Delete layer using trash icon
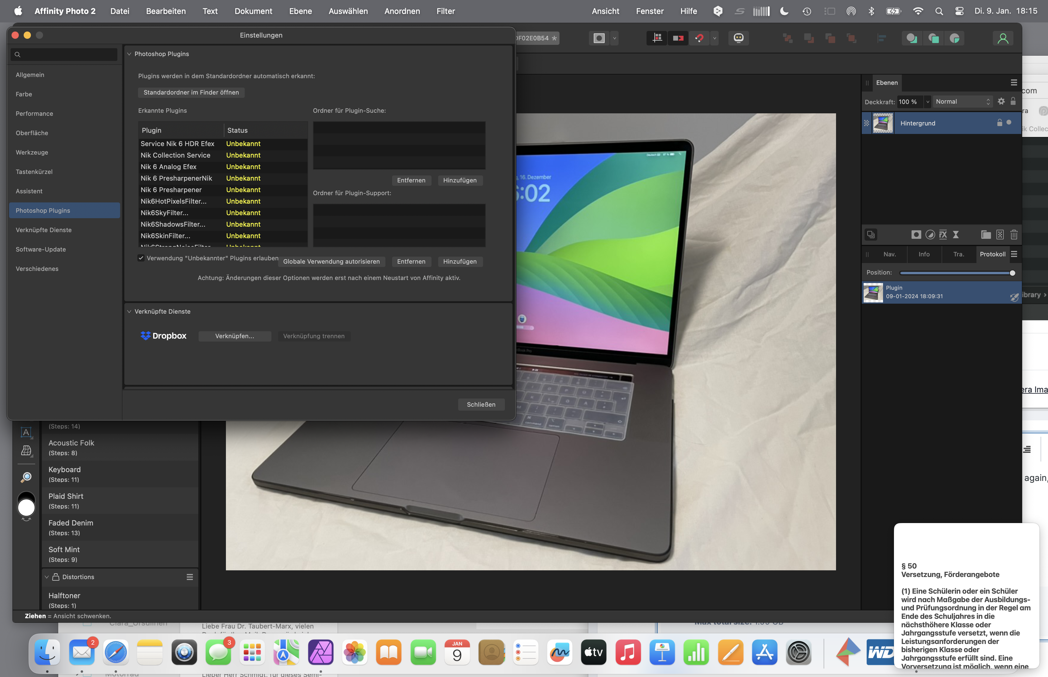The width and height of the screenshot is (1048, 677). point(1014,234)
